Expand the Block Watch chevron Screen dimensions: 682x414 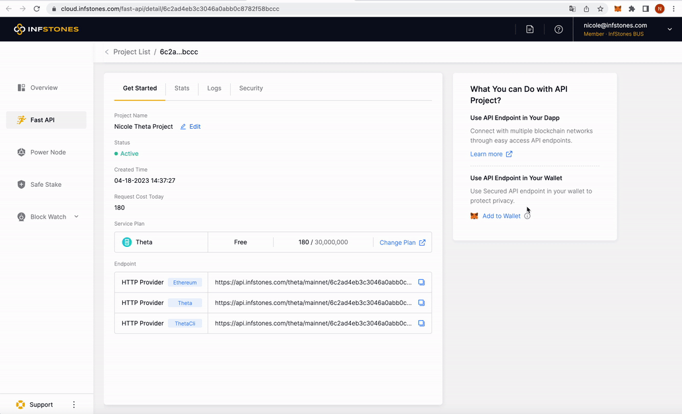tap(76, 217)
